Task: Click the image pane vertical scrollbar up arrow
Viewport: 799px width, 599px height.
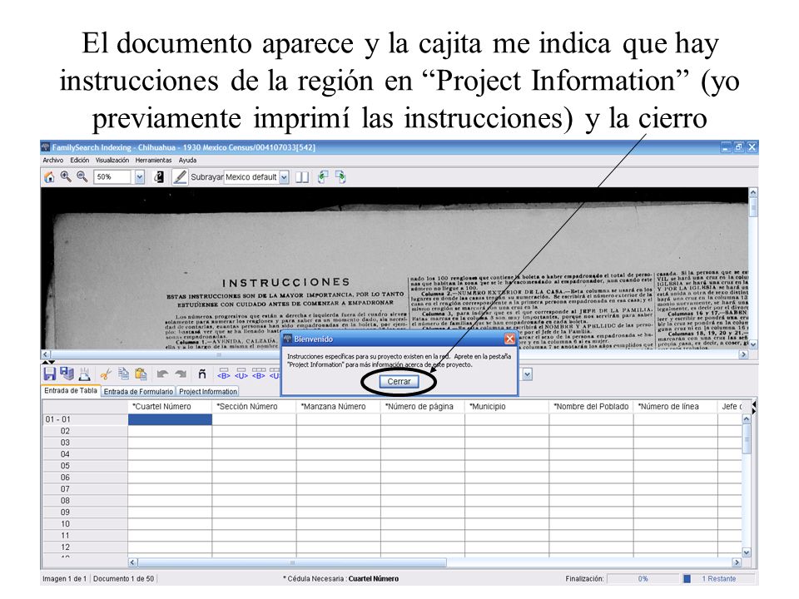Action: [x=753, y=192]
